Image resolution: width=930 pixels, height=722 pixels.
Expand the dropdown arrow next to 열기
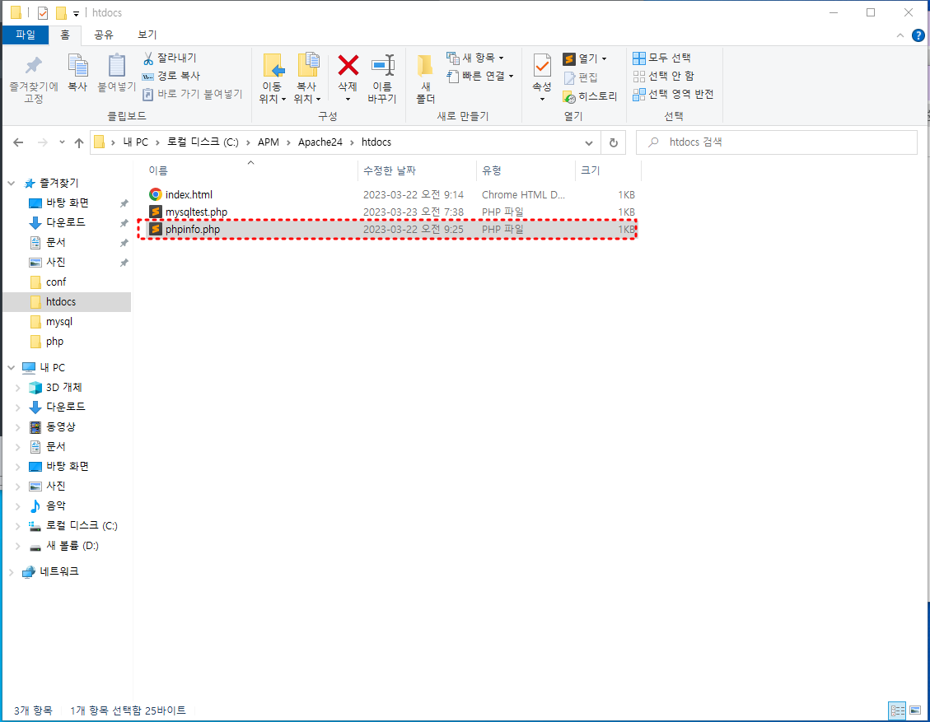[x=605, y=58]
